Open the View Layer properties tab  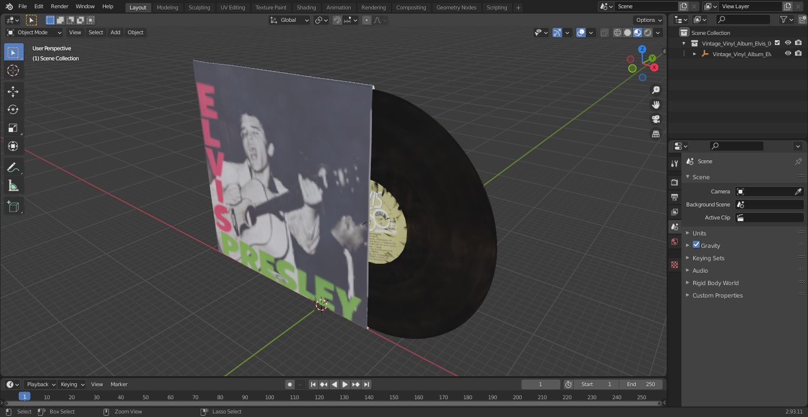(674, 212)
